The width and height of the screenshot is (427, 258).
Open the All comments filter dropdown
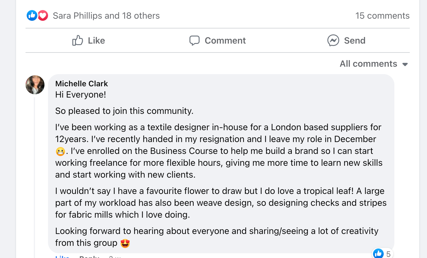(x=368, y=64)
